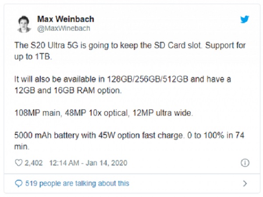
Task: Open "519 people are talking about this"
Action: tap(77, 183)
